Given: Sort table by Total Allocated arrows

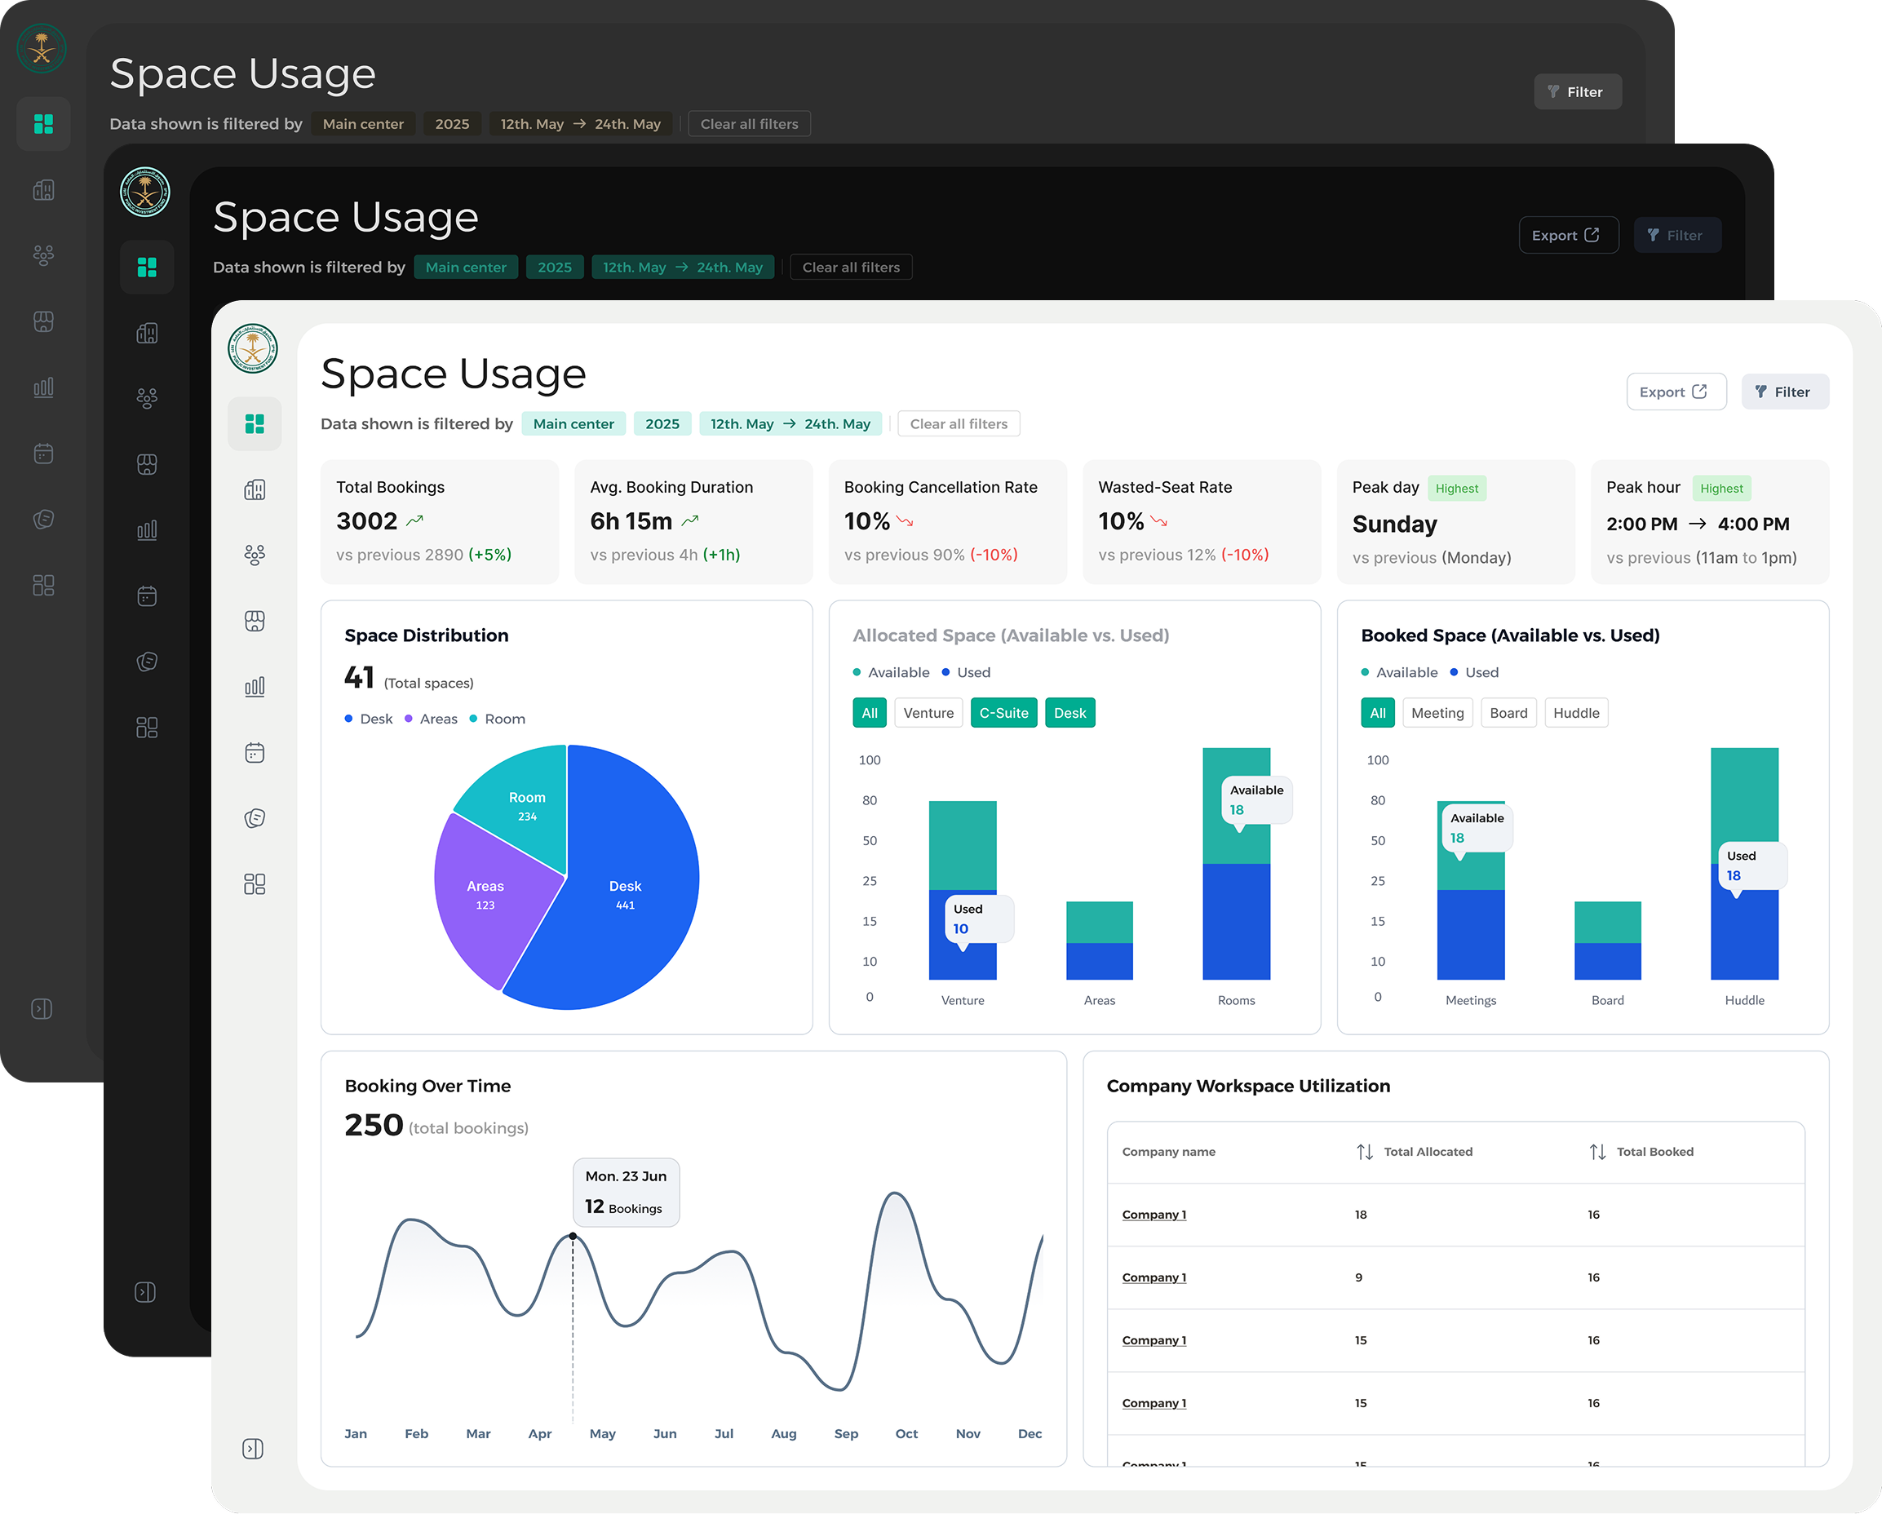Looking at the screenshot, I should click(x=1364, y=1152).
